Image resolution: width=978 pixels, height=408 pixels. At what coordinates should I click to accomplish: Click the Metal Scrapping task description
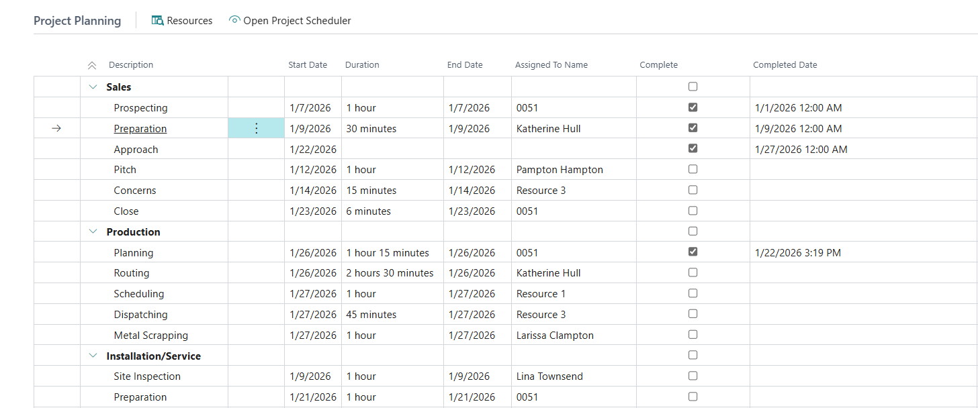click(x=150, y=336)
